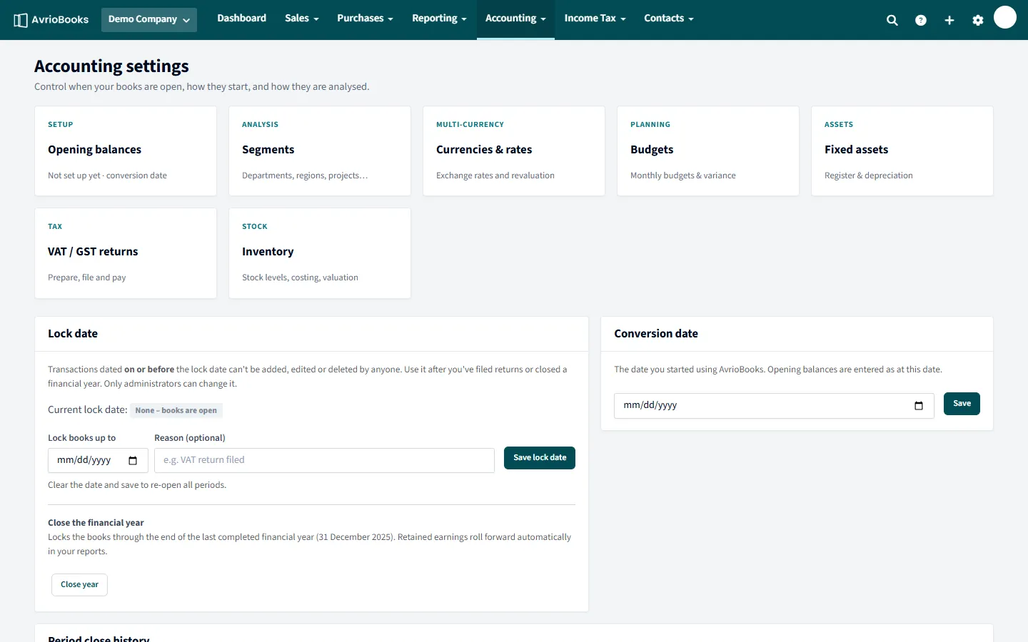Expand the Accounting menu
The height and width of the screenshot is (642, 1028).
point(515,19)
